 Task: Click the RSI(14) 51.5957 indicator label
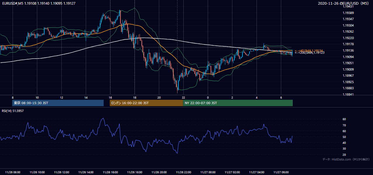[13, 111]
